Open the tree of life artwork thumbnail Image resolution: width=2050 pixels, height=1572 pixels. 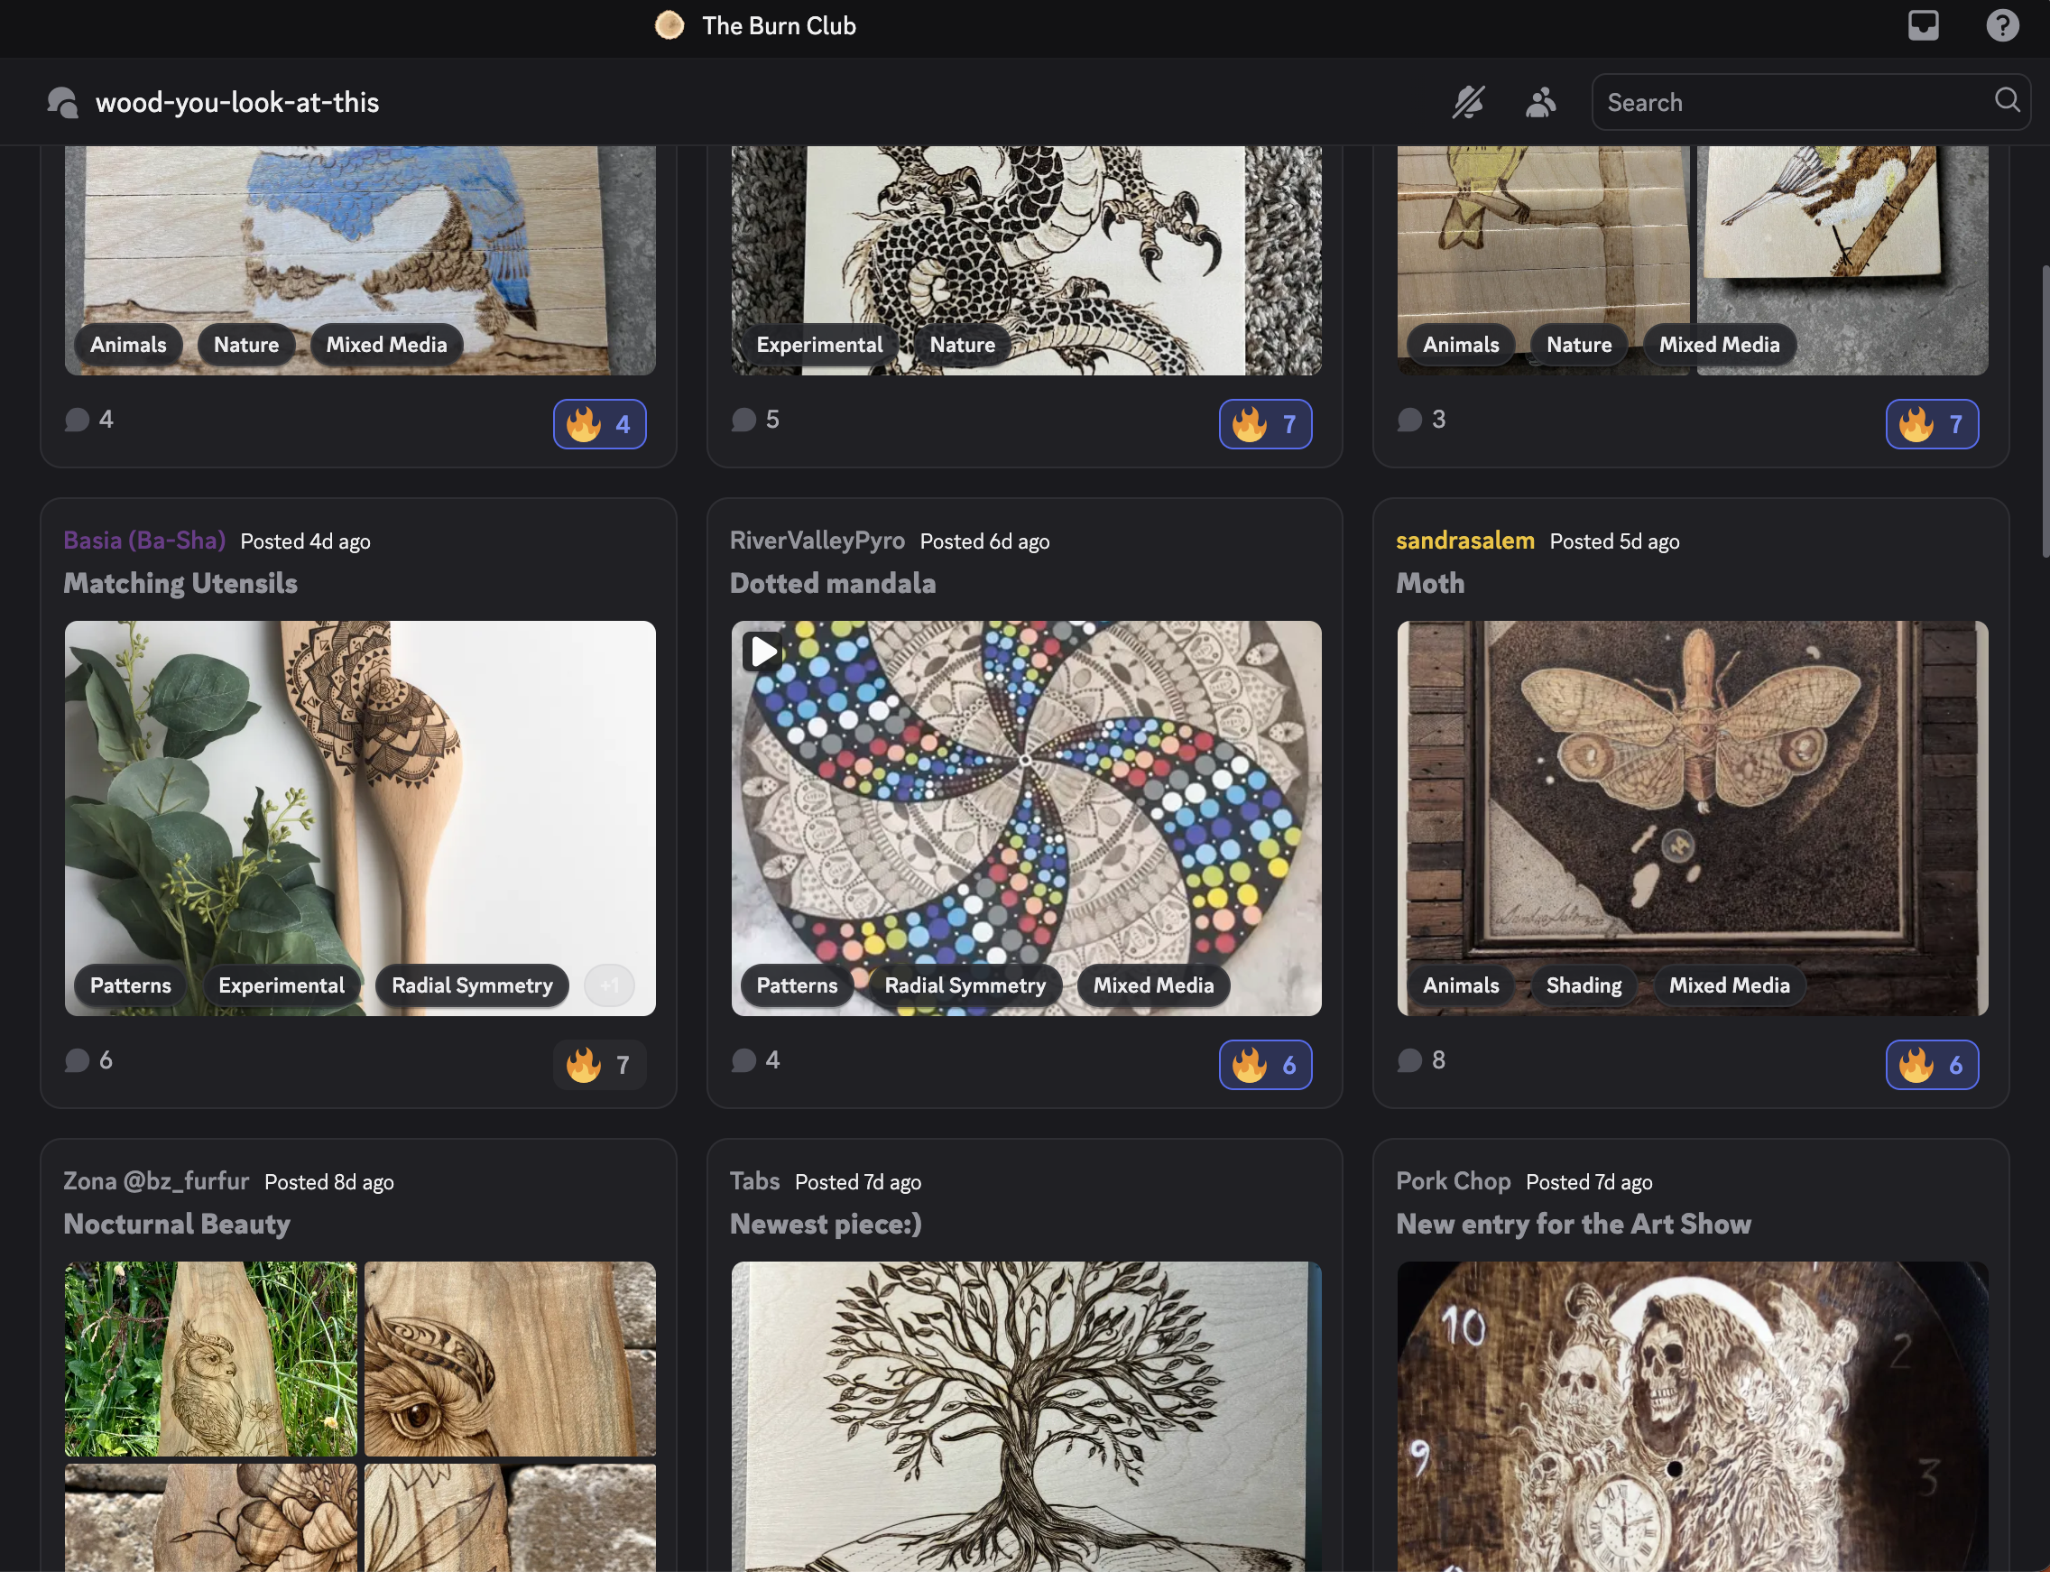[1026, 1417]
